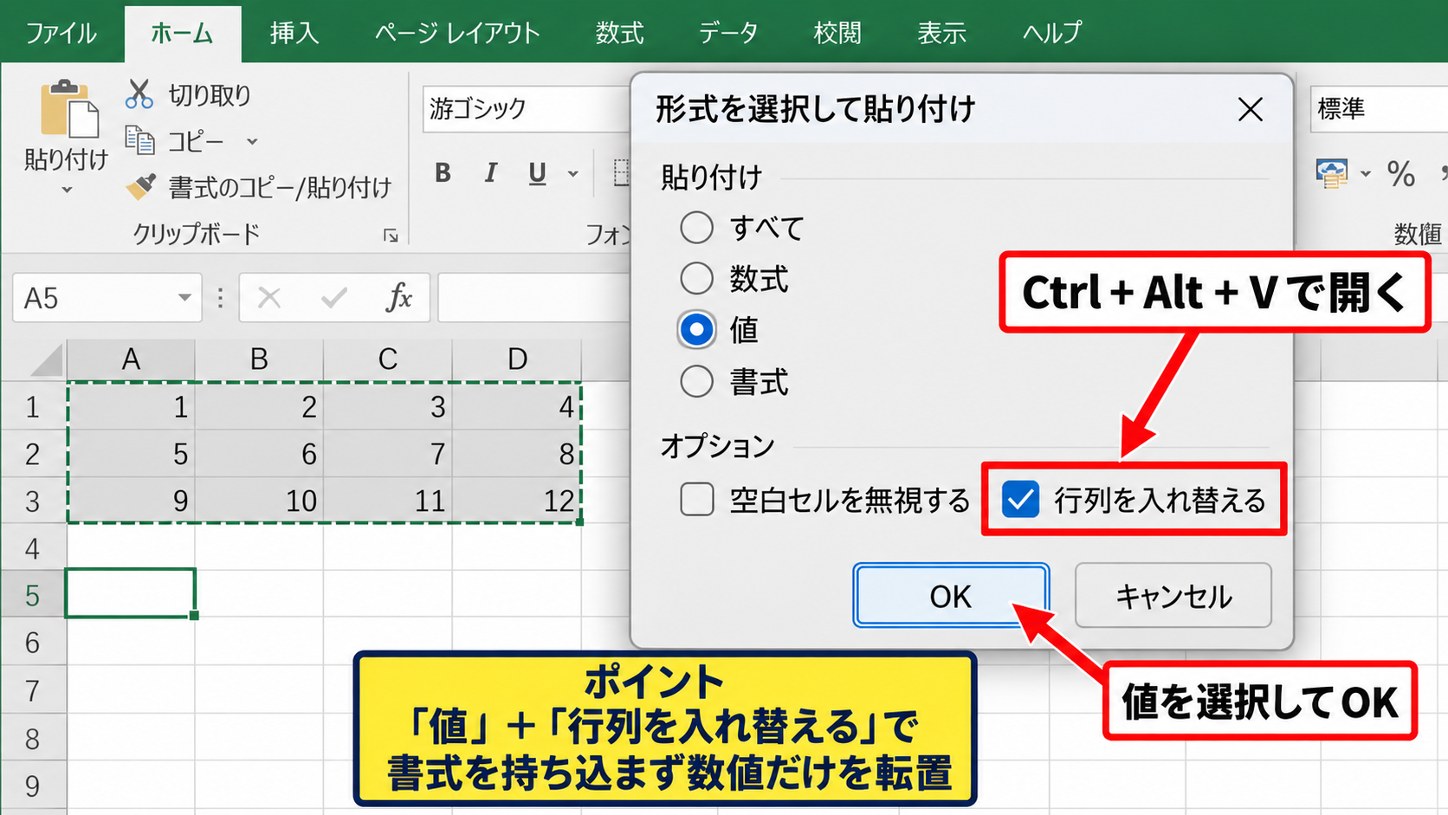The width and height of the screenshot is (1448, 815).
Task: Click the percent style icon
Action: [1400, 173]
